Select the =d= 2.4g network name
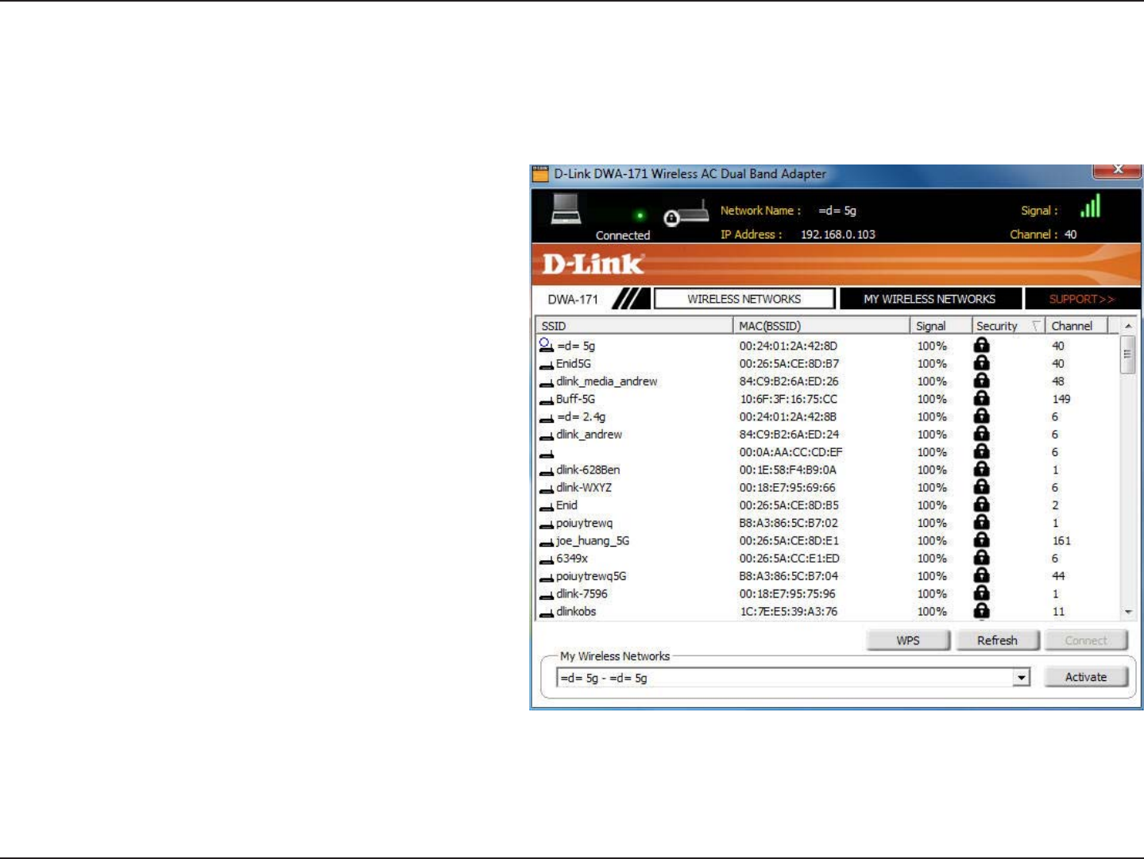This screenshot has width=1144, height=859. click(x=582, y=416)
